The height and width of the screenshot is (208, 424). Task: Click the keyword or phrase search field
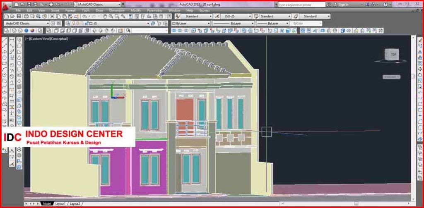pyautogui.click(x=301, y=5)
